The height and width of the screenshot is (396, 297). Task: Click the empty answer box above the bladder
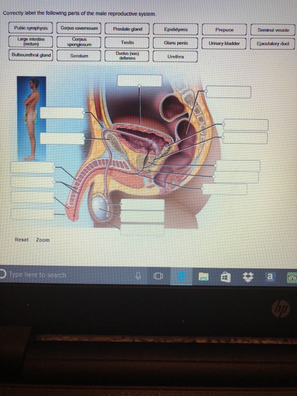140,80
